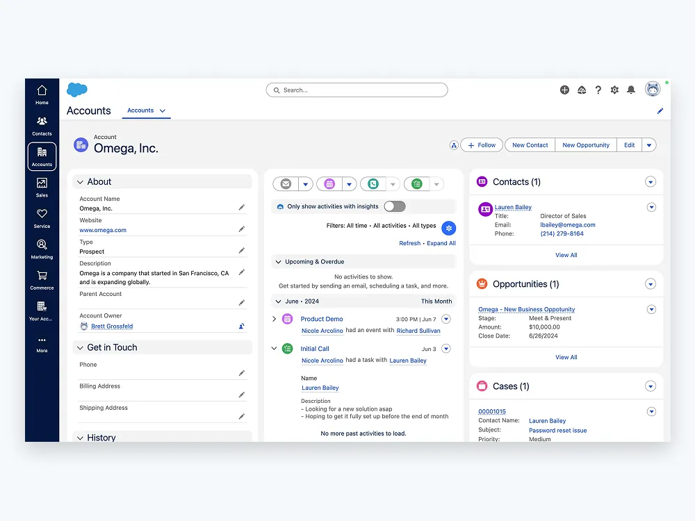Click the New Contact button
Image resolution: width=695 pixels, height=521 pixels.
pos(530,145)
